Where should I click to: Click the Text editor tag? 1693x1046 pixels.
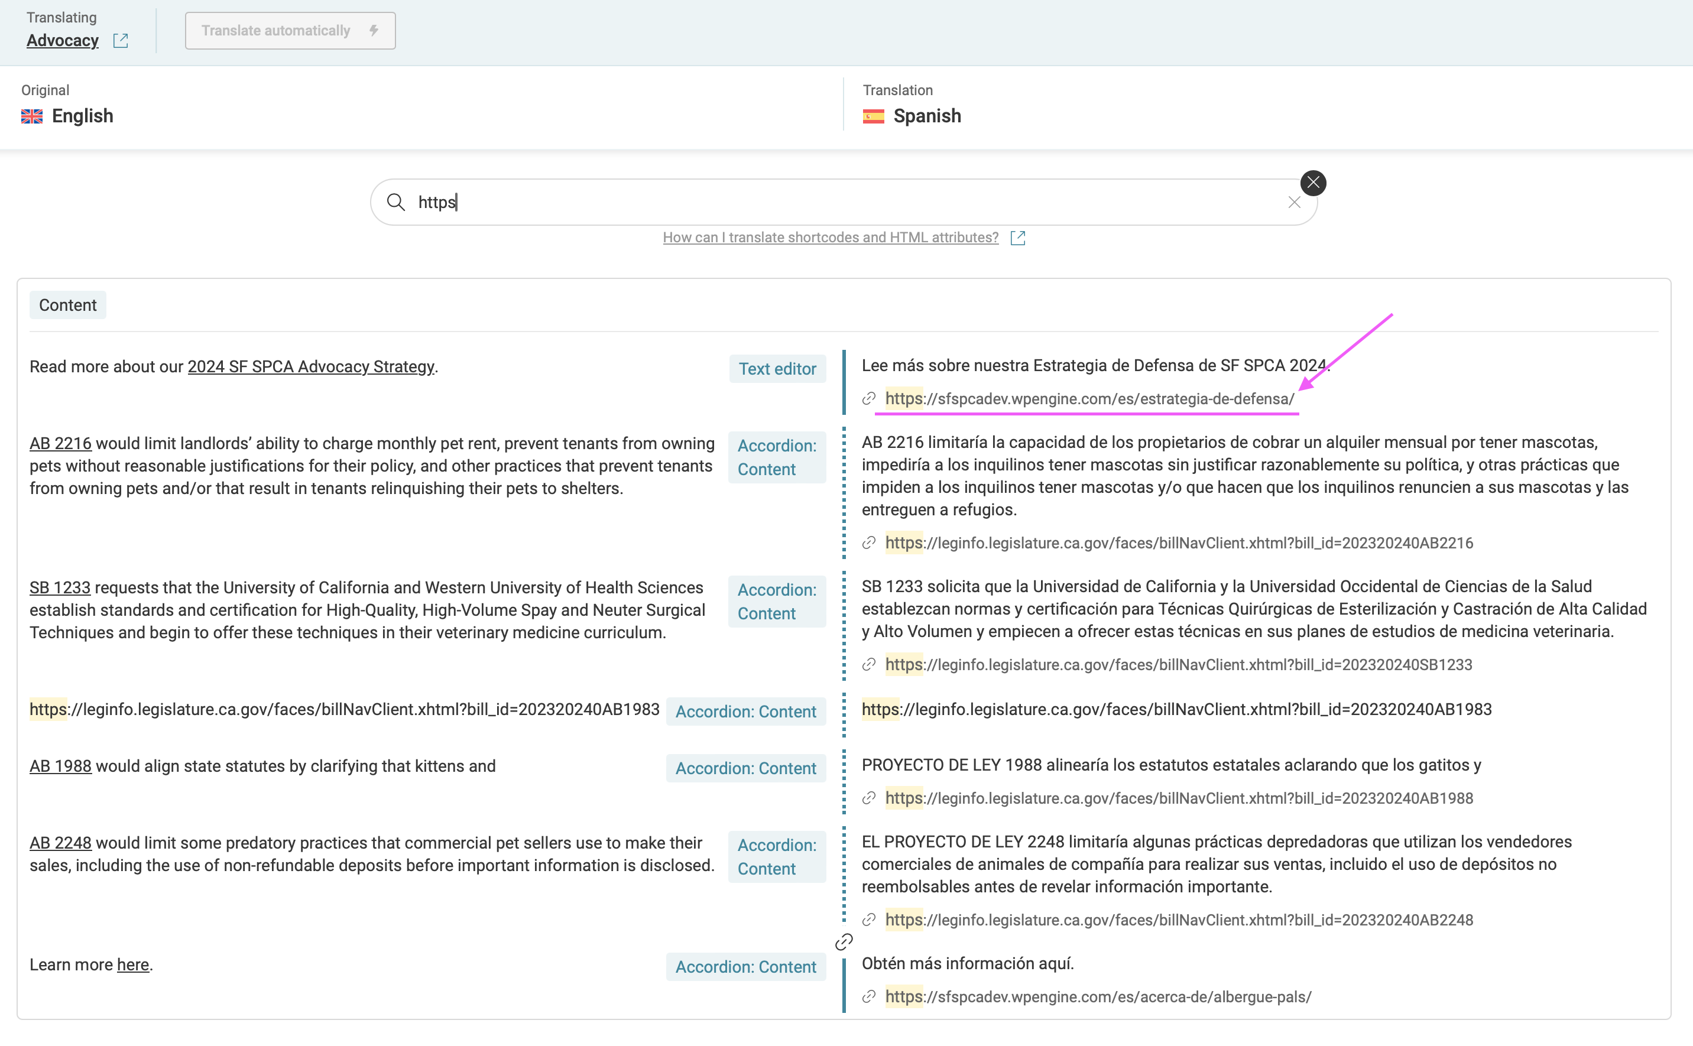pyautogui.click(x=777, y=369)
